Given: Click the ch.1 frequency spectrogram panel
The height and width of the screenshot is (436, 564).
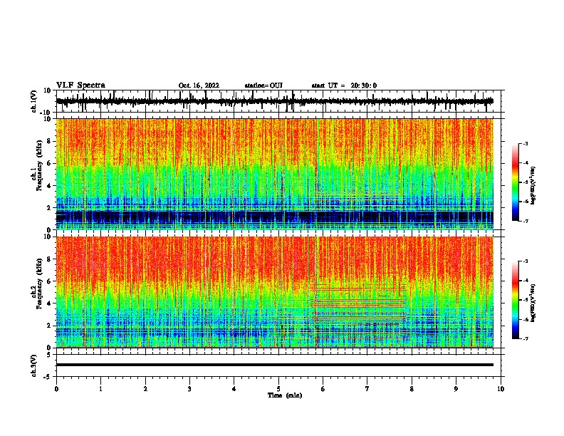Looking at the screenshot, I should [275, 174].
